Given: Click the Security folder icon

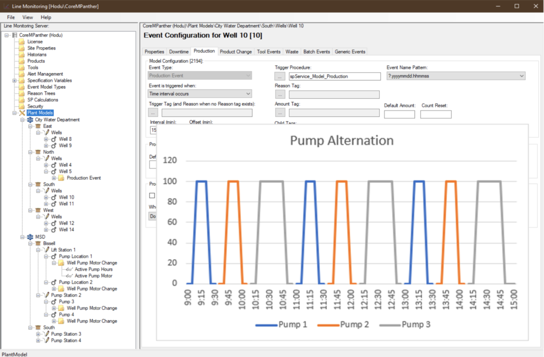Looking at the screenshot, I should click(x=22, y=106).
